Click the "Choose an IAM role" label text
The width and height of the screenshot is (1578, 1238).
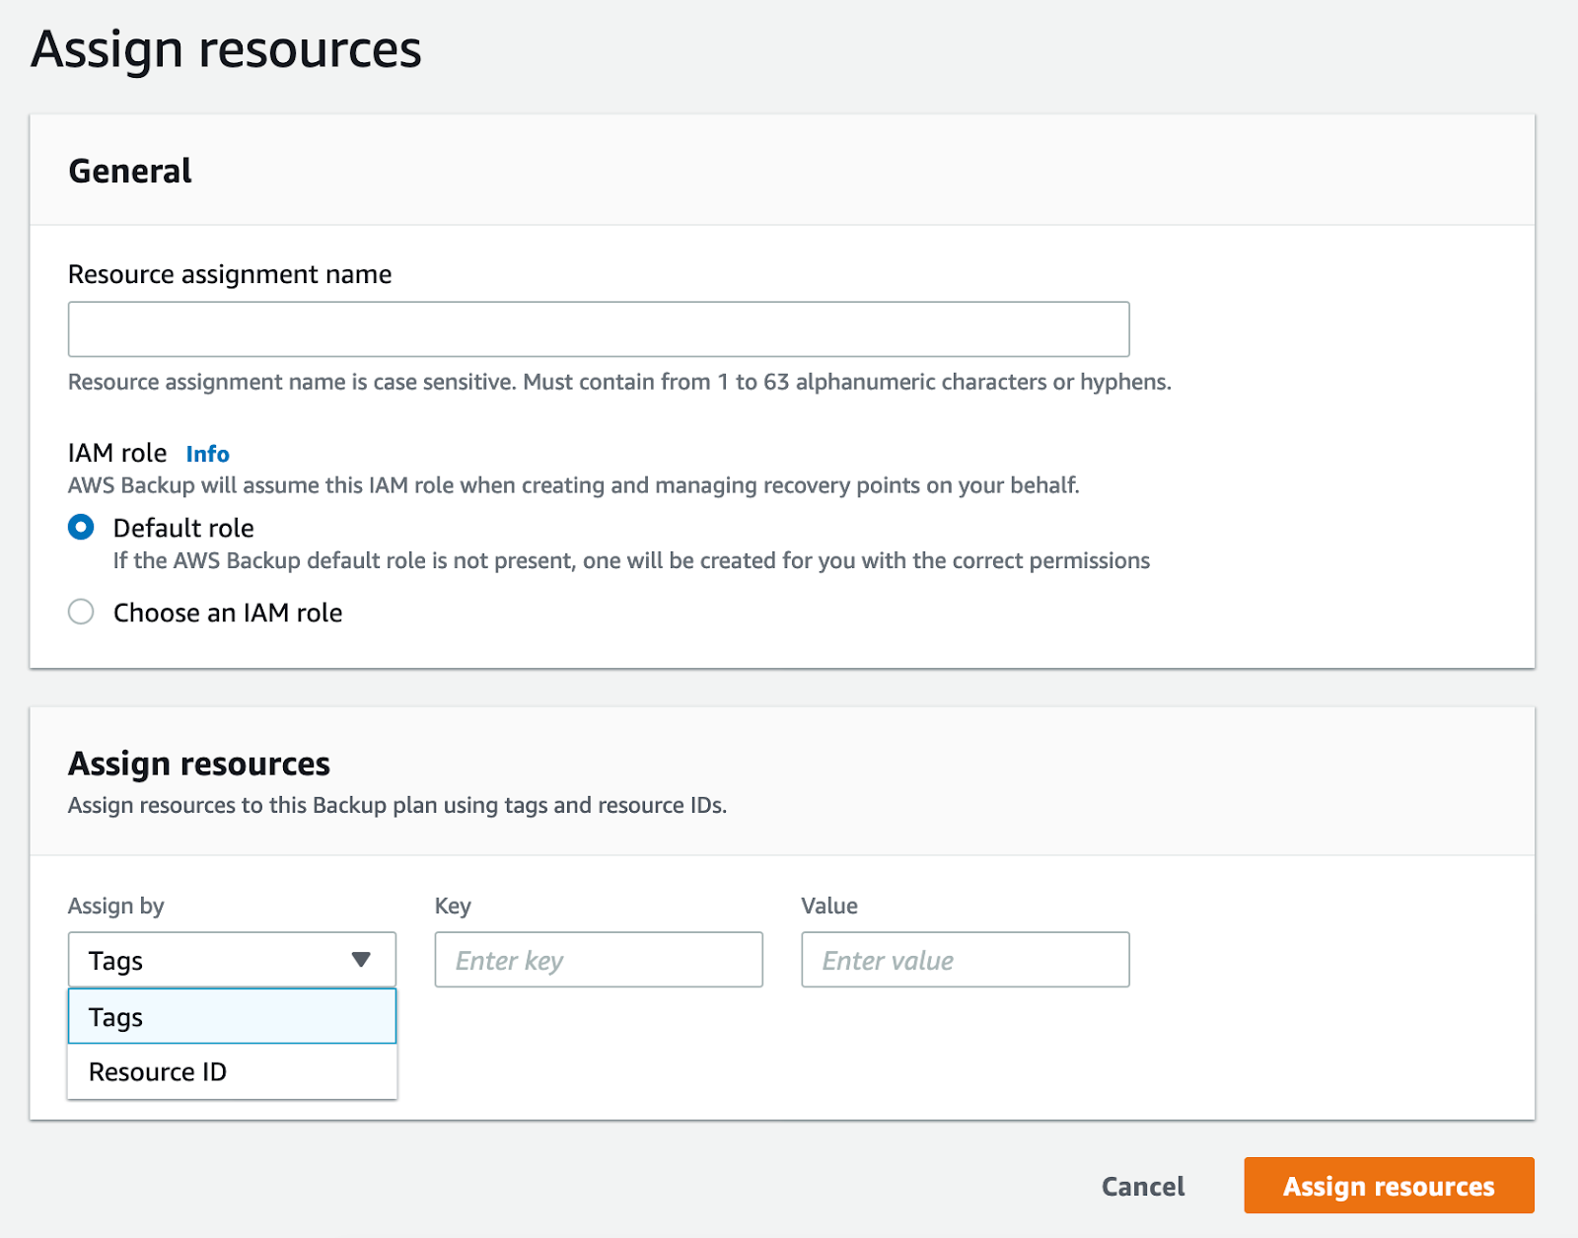(x=228, y=613)
